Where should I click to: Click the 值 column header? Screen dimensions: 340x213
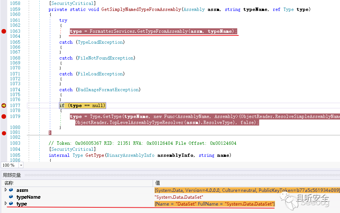coord(158,183)
